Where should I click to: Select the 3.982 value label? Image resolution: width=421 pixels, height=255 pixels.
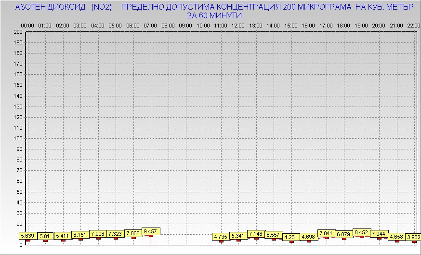tap(414, 237)
